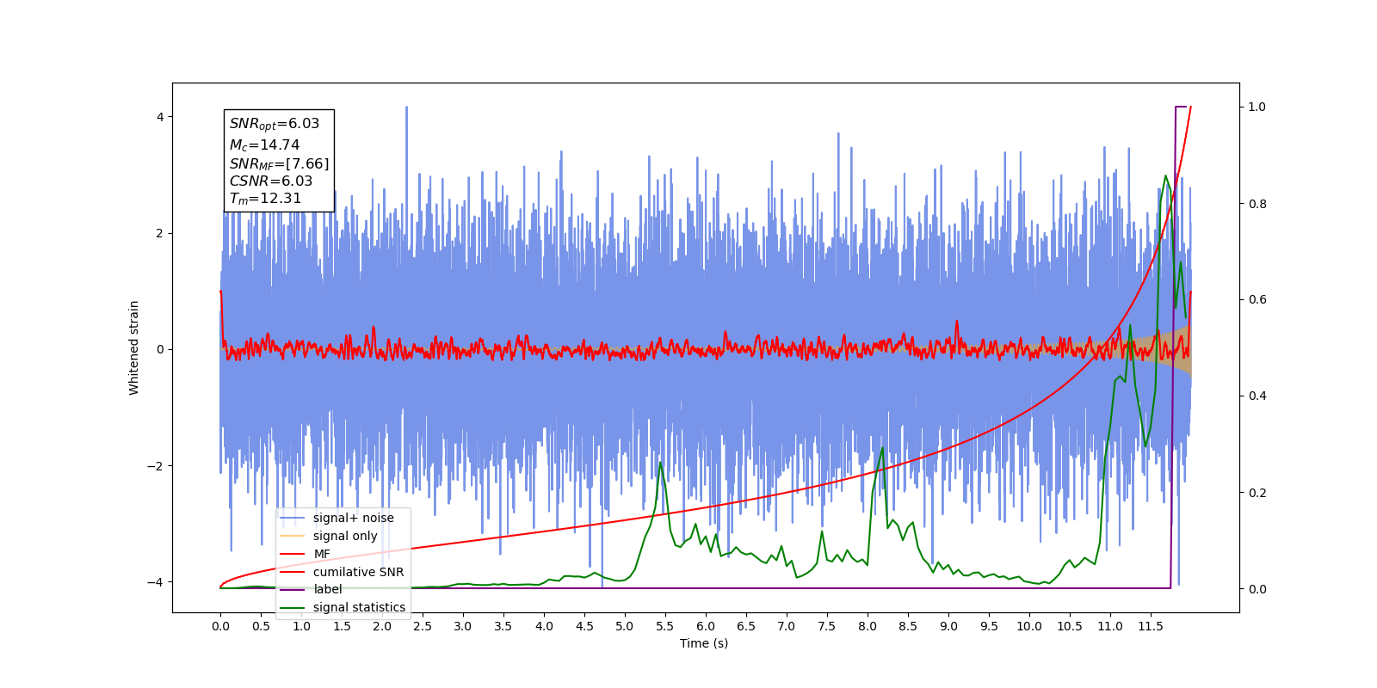Click the x-axis tick label 11.0
The height and width of the screenshot is (688, 1377).
pos(1110,626)
